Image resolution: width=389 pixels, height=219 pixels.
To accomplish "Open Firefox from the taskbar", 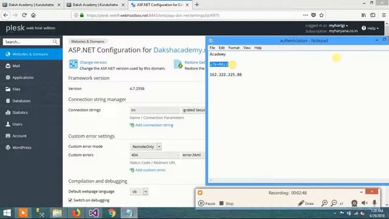I will coord(76,213).
